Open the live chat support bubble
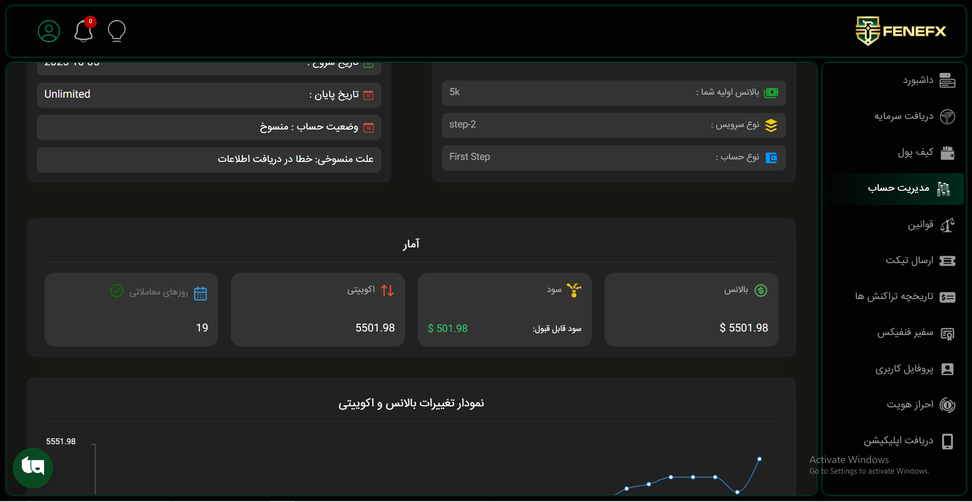This screenshot has width=972, height=502. (x=33, y=468)
